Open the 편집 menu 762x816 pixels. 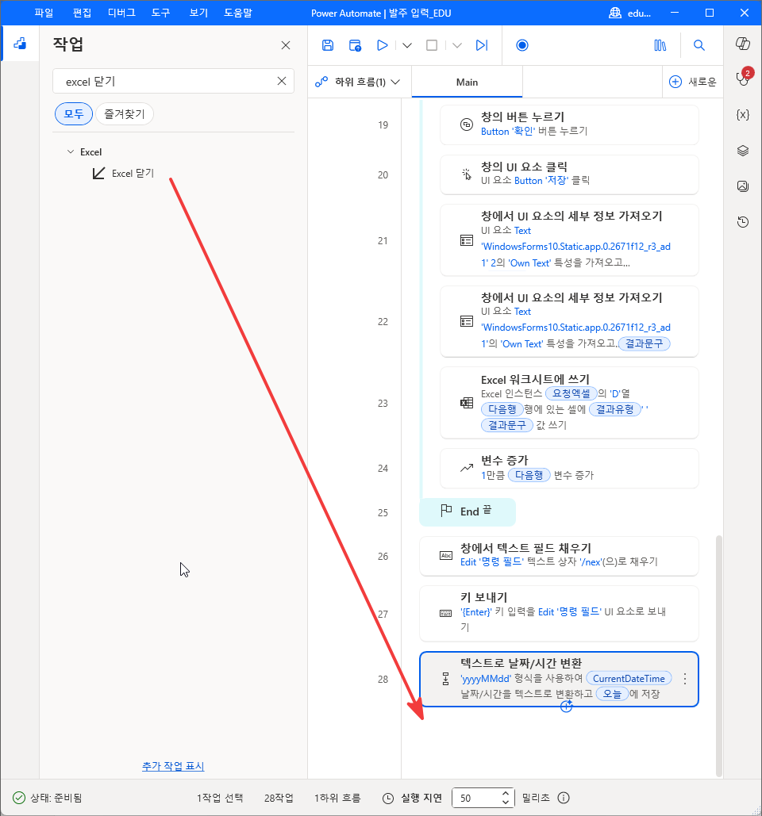click(x=82, y=13)
